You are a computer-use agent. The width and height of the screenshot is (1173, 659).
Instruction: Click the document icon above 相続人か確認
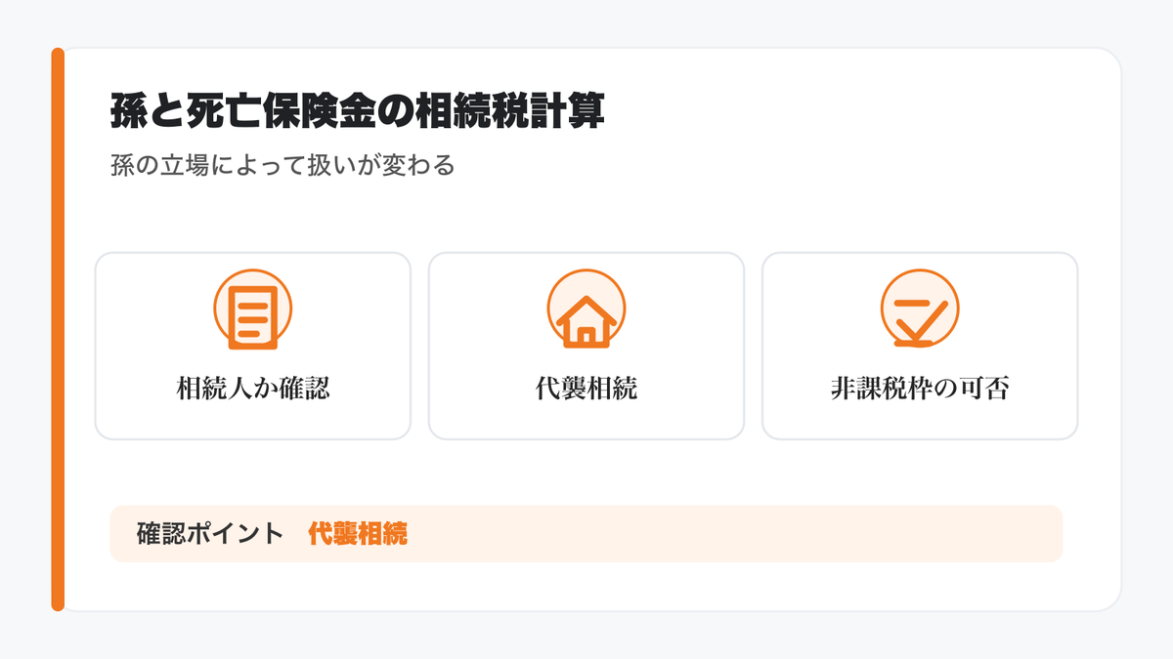coord(253,317)
